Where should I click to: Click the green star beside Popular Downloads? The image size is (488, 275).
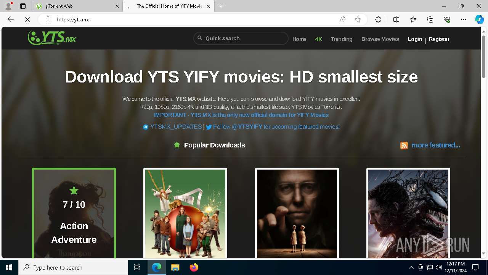pyautogui.click(x=177, y=145)
